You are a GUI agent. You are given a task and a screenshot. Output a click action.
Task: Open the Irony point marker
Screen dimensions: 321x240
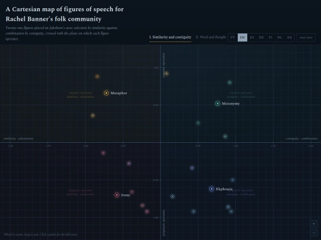(117, 195)
